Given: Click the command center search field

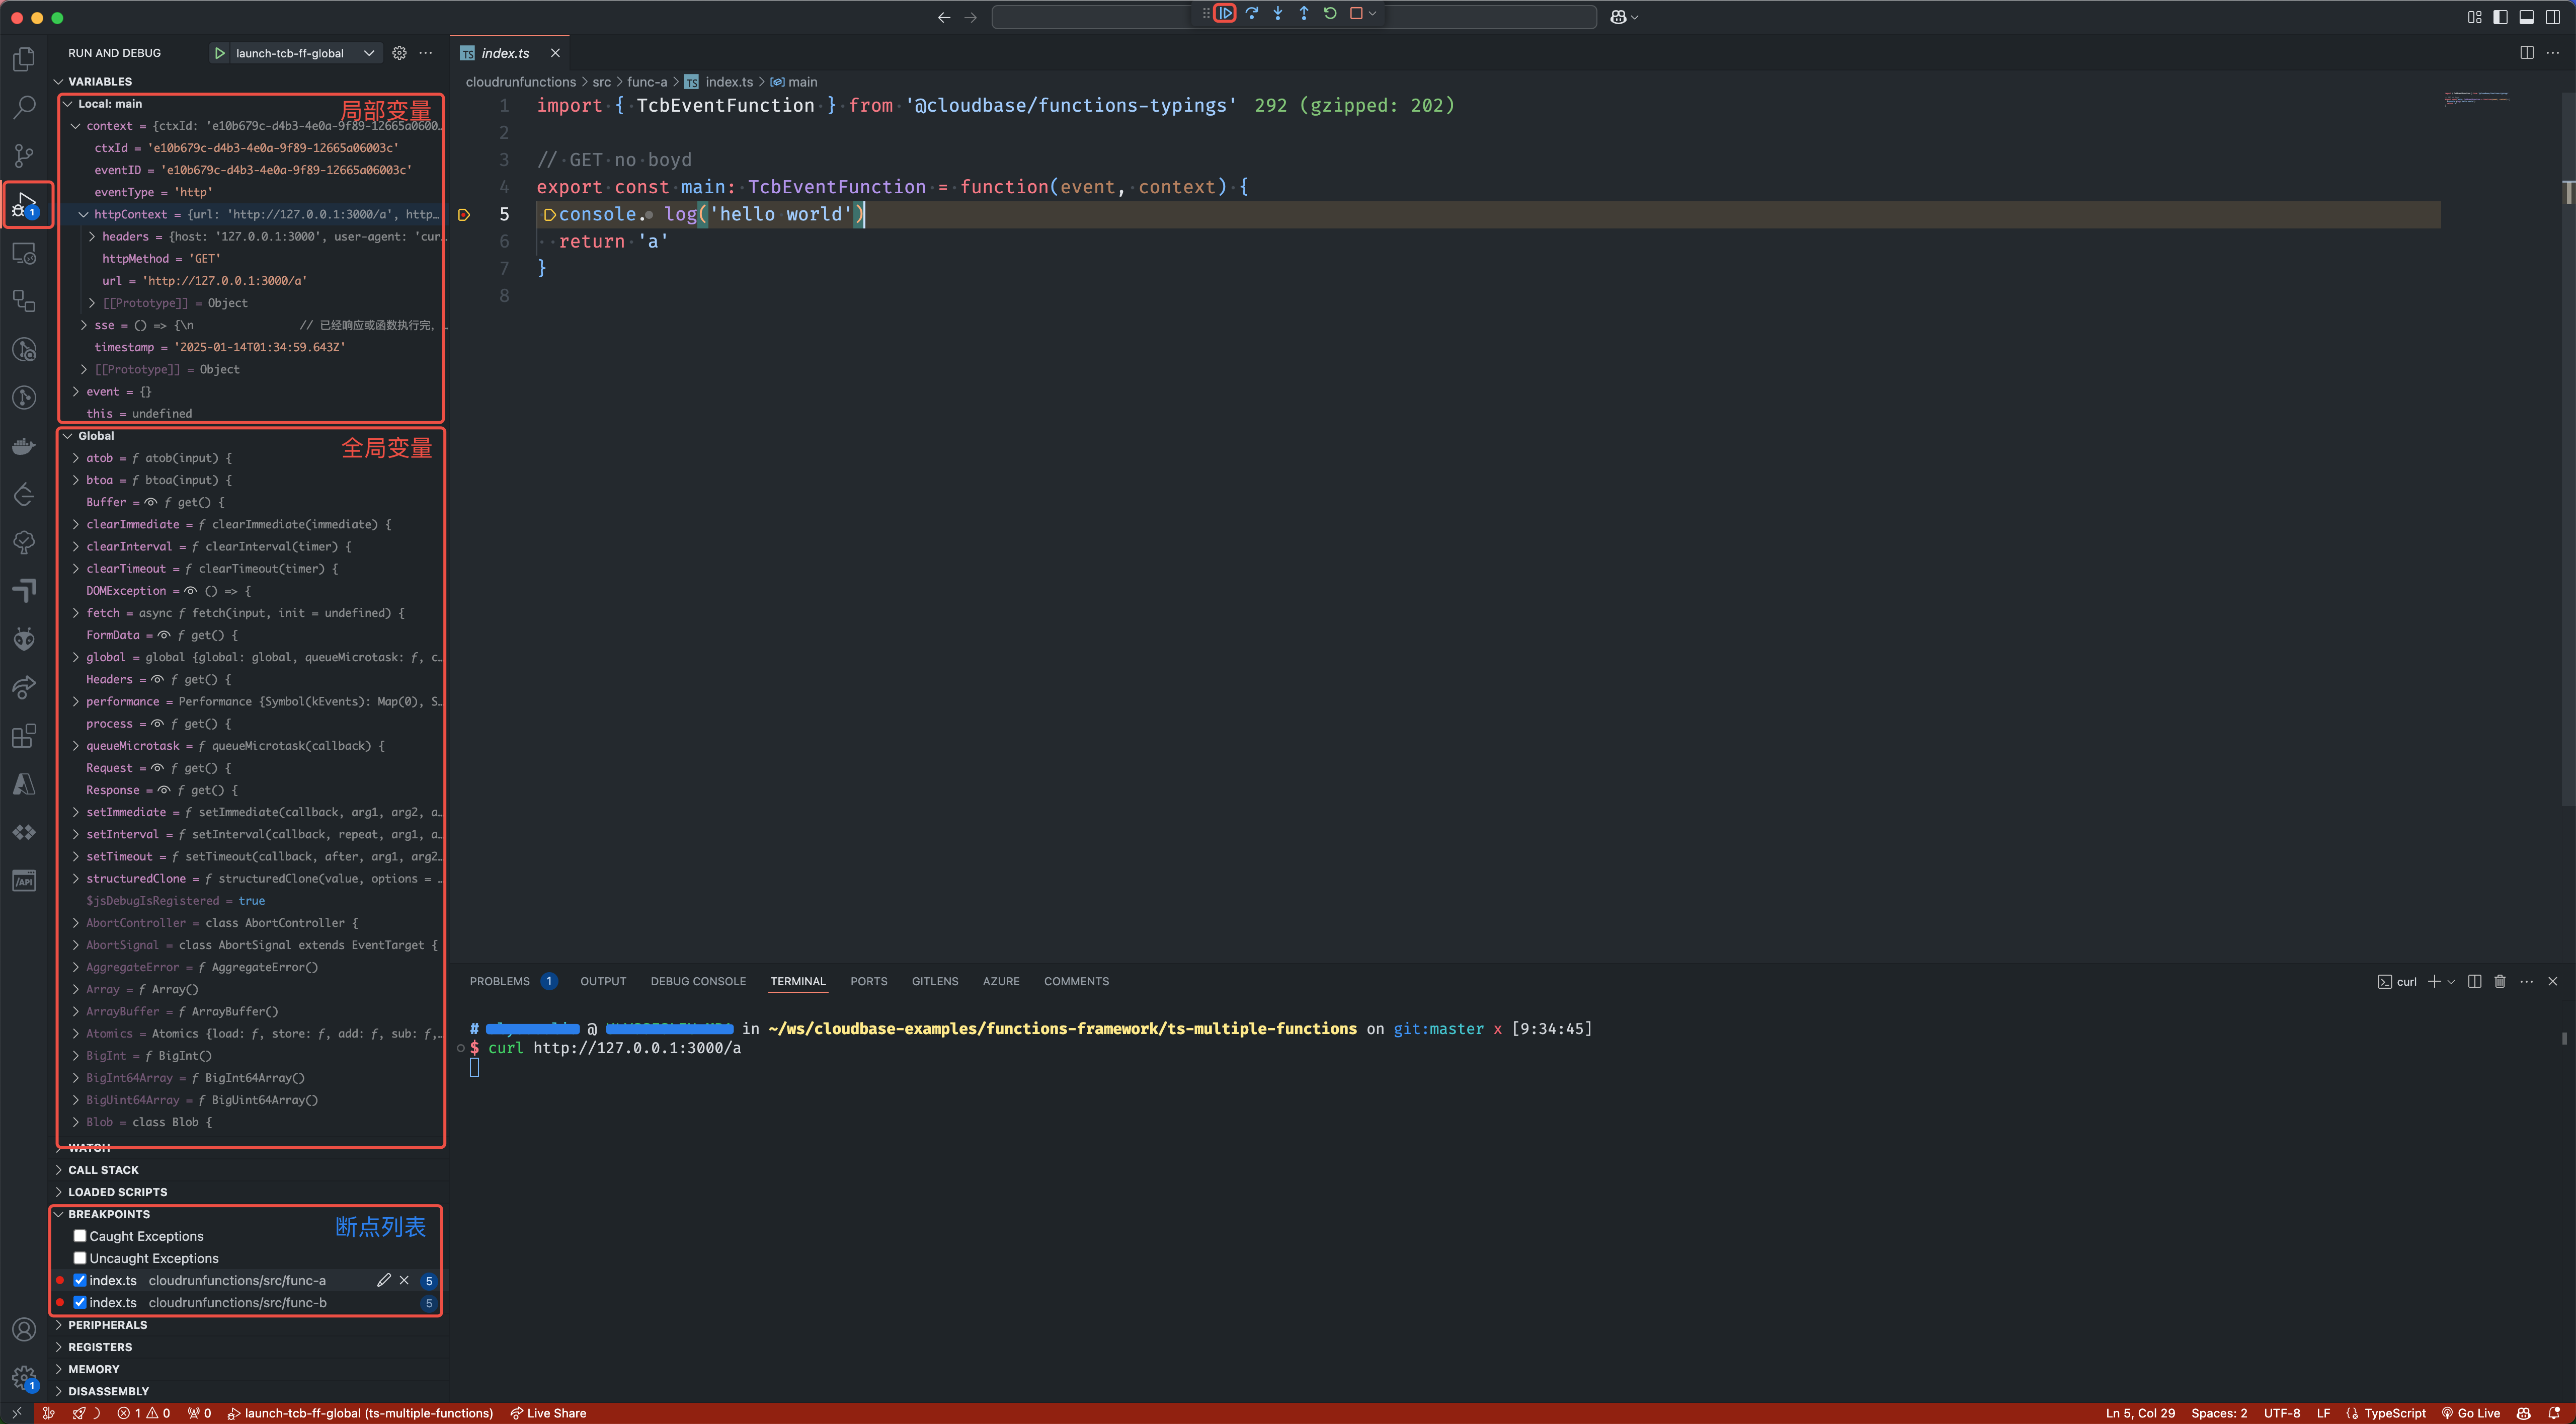Looking at the screenshot, I should pyautogui.click(x=1294, y=17).
